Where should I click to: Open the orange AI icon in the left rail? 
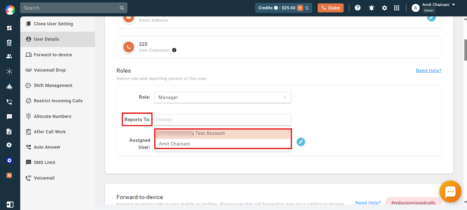pos(9,175)
